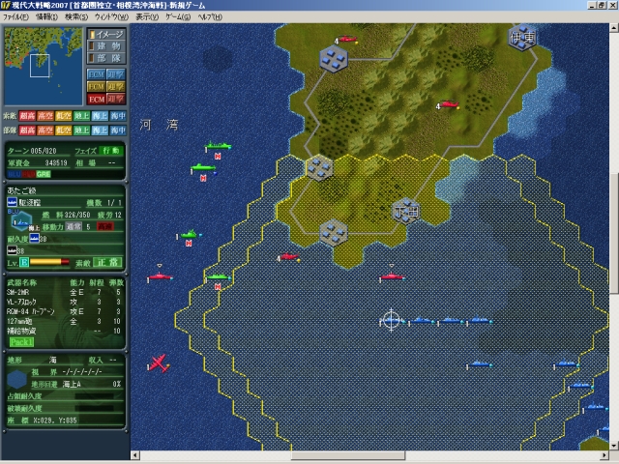619x464 pixels.
Task: Select the blue ship under the targeting crosshair
Action: pos(391,321)
